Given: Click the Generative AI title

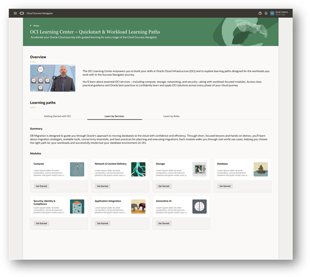Looking at the screenshot, I should [164, 201].
